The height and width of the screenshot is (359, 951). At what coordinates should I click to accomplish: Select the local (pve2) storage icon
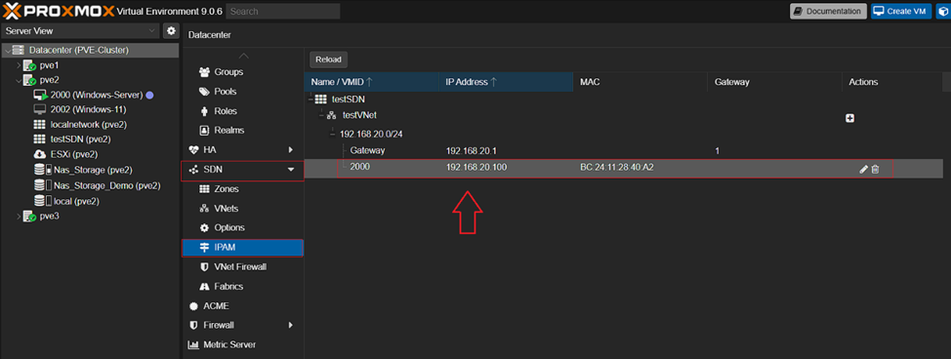pos(42,201)
